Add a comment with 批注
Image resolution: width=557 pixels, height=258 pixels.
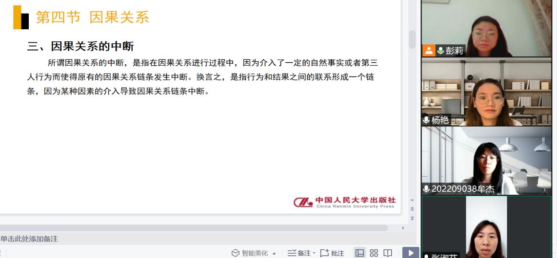tap(332, 253)
